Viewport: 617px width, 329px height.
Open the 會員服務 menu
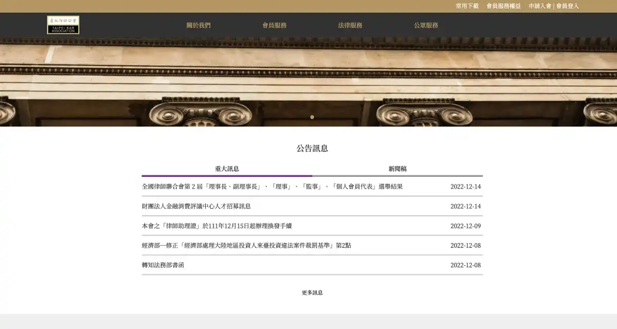point(275,25)
